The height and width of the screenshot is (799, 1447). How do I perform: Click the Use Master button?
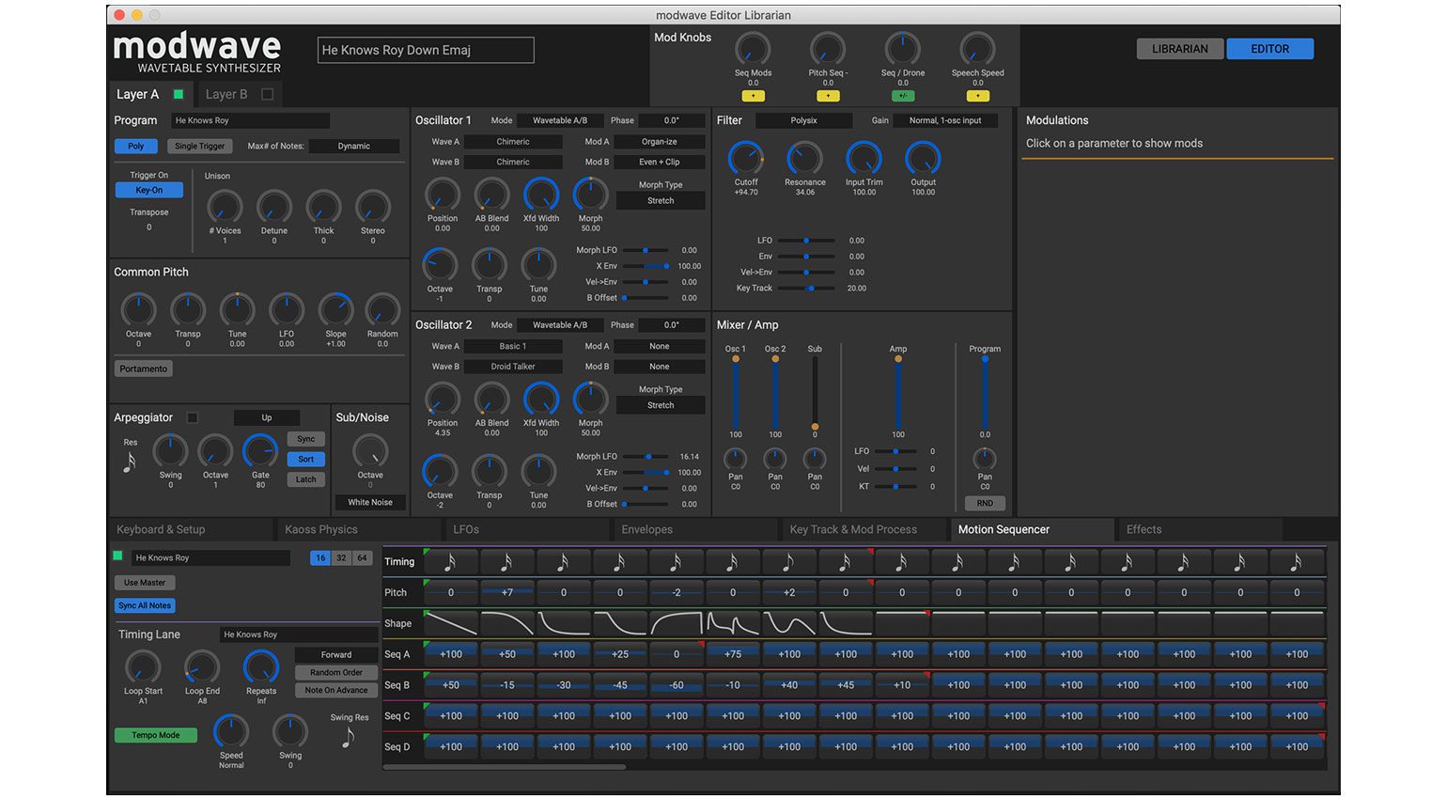click(x=145, y=583)
